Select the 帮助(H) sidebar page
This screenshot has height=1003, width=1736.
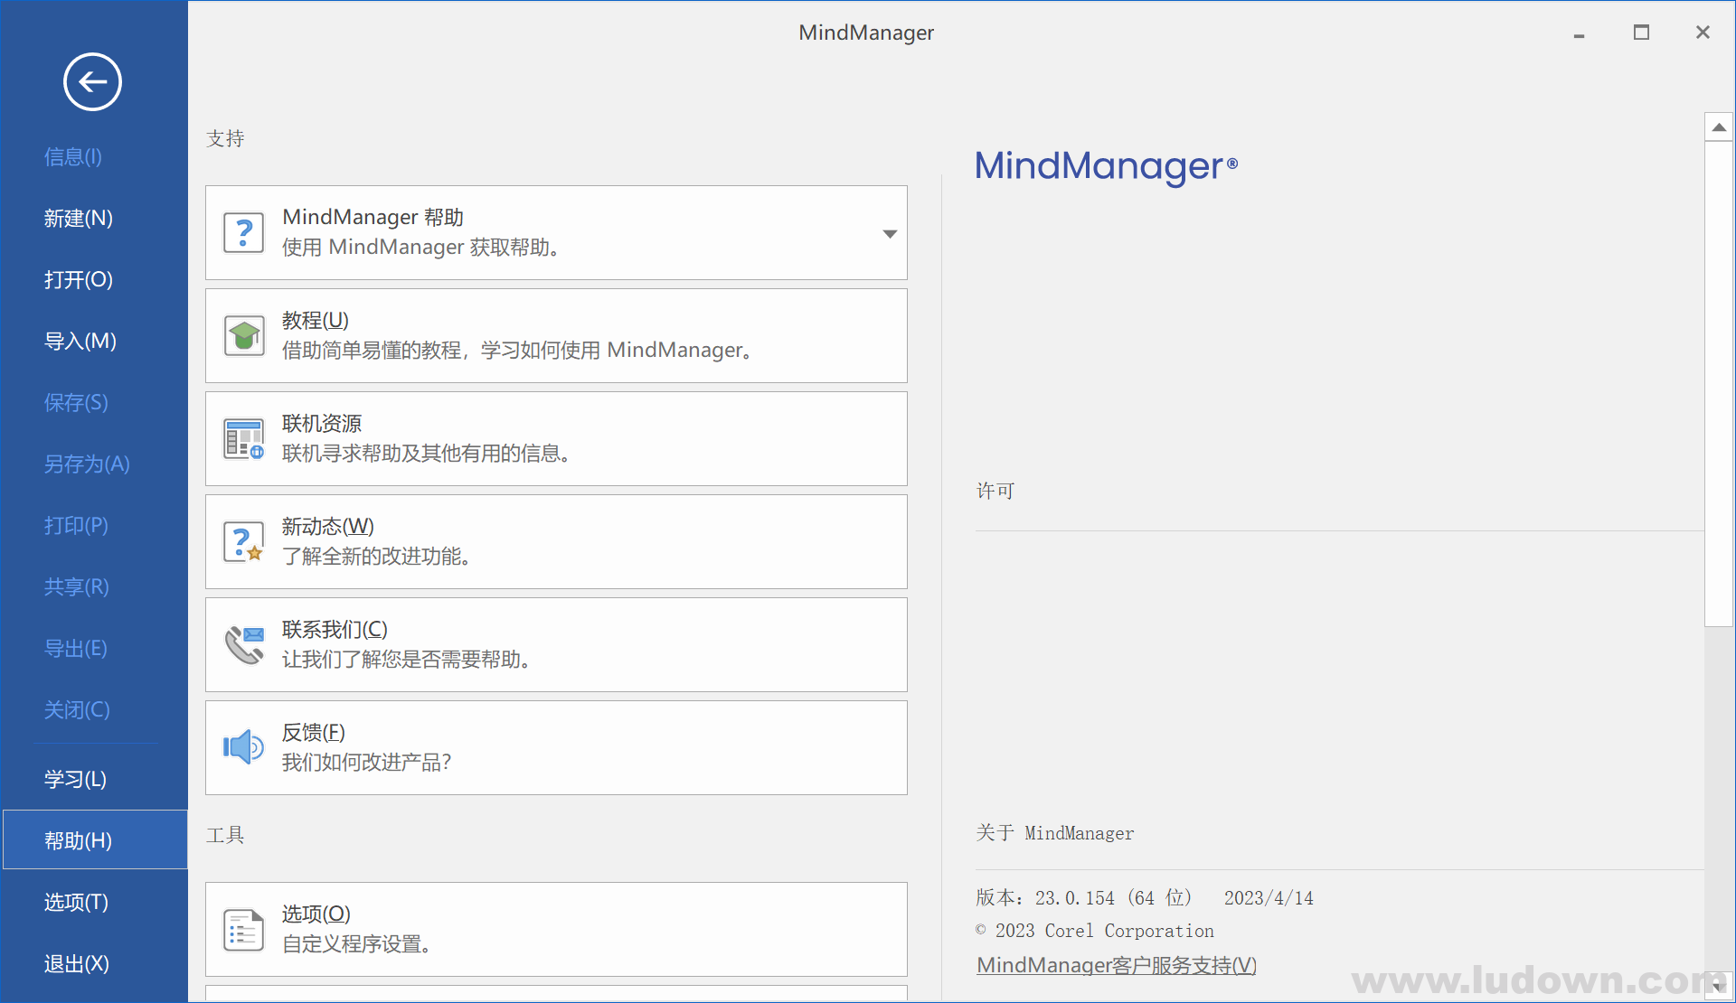click(x=95, y=840)
